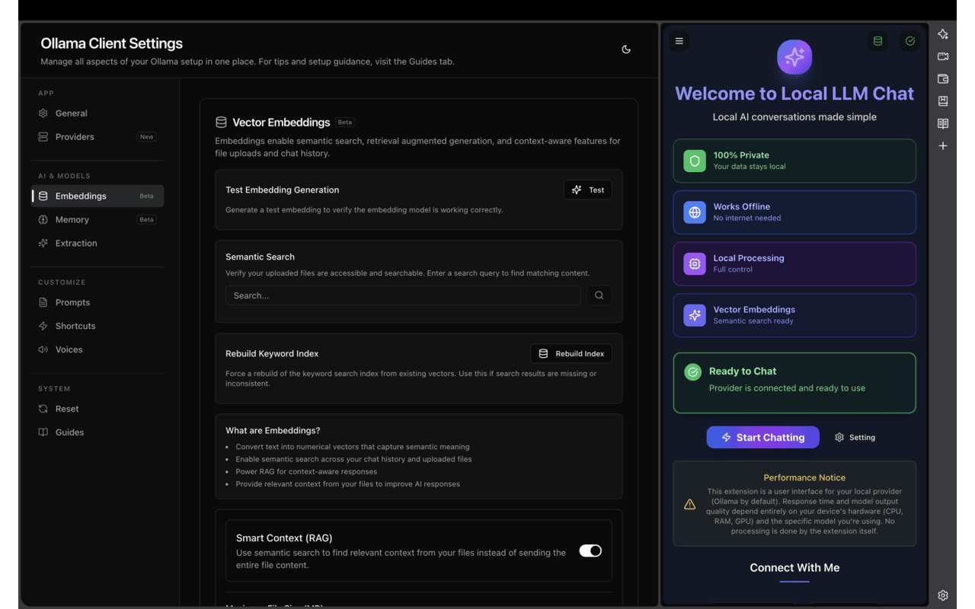Click the "Welcome to Local LLM Chat" title

(794, 94)
